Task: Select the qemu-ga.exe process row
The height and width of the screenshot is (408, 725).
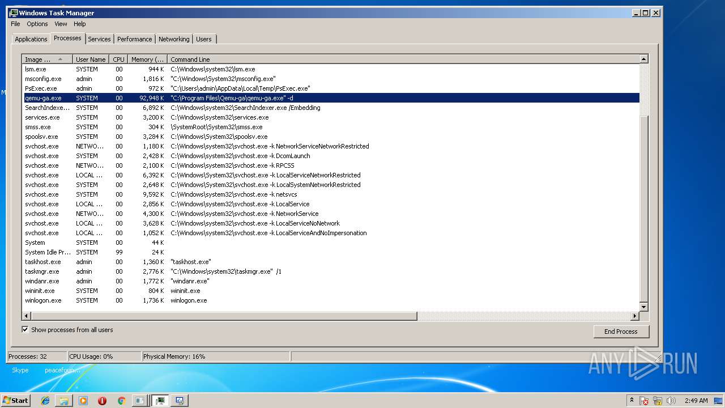Action: 331,98
